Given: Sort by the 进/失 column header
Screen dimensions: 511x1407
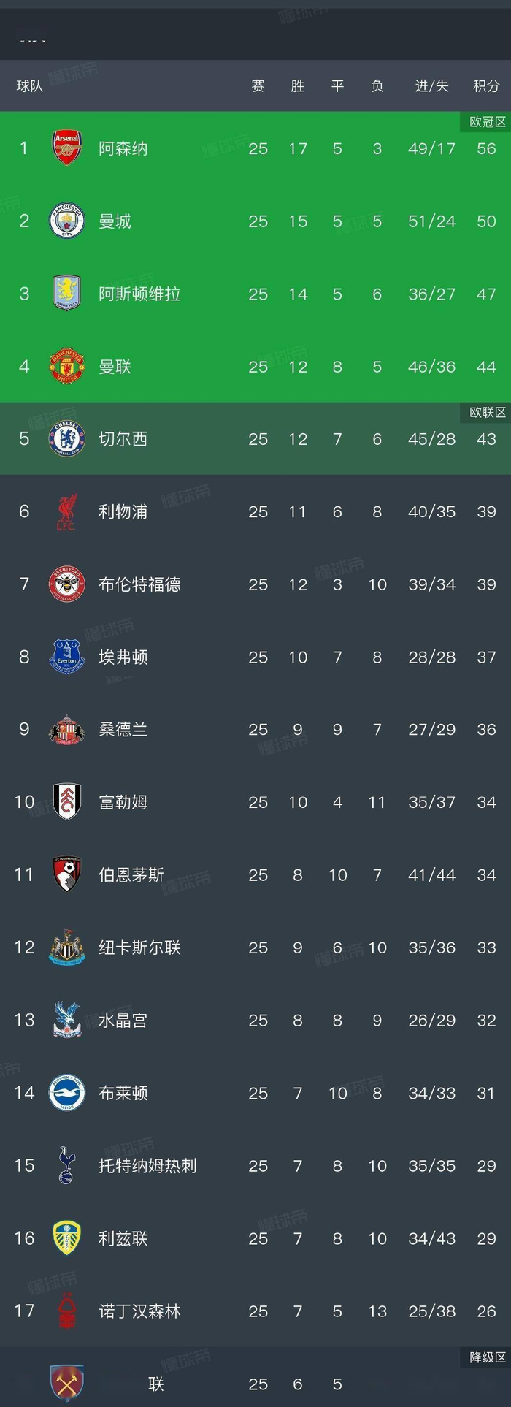Looking at the screenshot, I should click(431, 85).
